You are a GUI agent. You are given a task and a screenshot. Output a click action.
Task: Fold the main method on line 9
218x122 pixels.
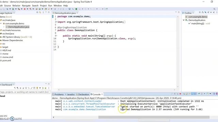(x=57, y=36)
